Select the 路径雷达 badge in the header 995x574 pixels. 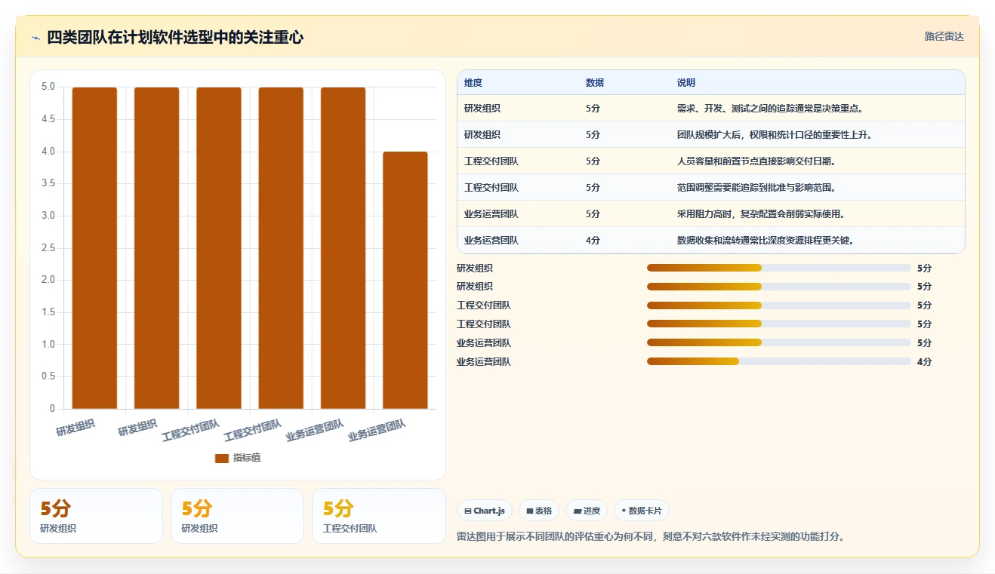tap(944, 36)
